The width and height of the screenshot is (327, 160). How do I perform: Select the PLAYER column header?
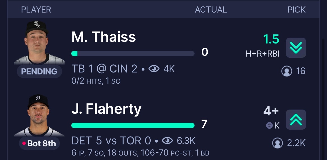[36, 10]
